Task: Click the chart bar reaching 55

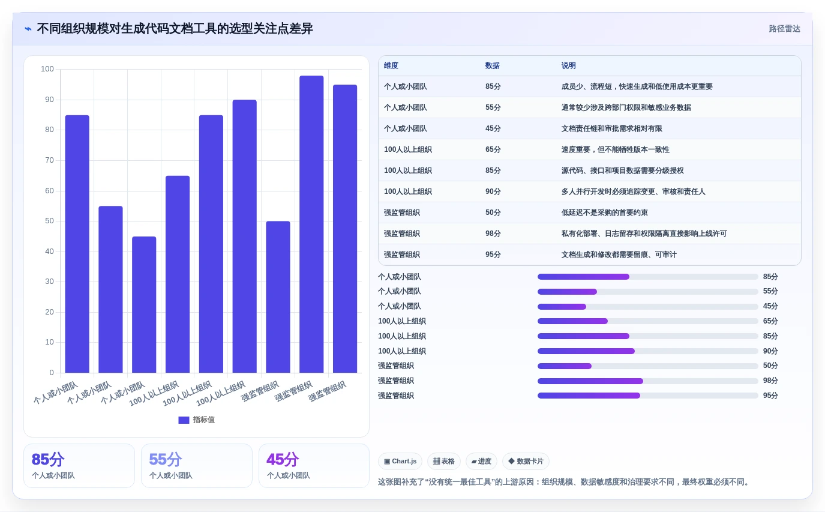Action: pyautogui.click(x=110, y=289)
